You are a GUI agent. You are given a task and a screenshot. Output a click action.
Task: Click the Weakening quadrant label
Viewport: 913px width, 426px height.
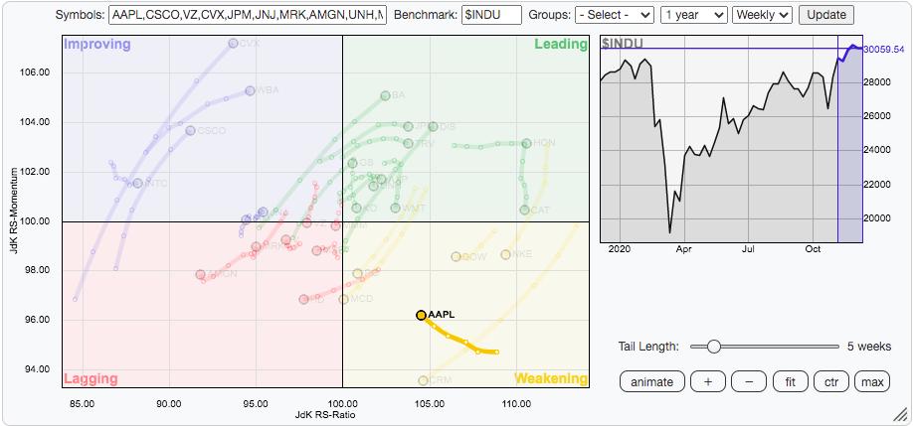551,379
